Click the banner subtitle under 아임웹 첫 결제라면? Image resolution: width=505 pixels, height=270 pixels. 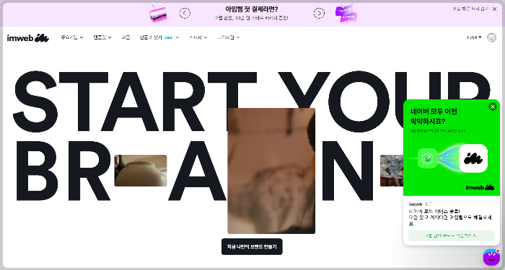252,18
